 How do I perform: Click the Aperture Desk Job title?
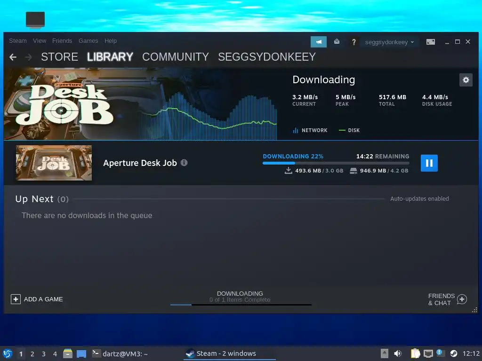pos(140,163)
